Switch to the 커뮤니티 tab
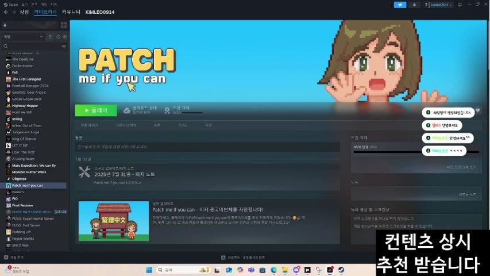 pos(71,12)
